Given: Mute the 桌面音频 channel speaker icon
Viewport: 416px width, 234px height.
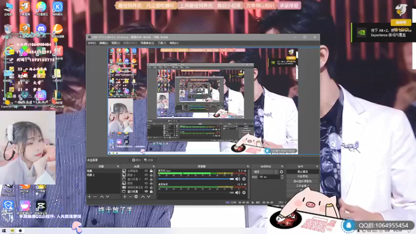Looking at the screenshot, I should [238, 192].
